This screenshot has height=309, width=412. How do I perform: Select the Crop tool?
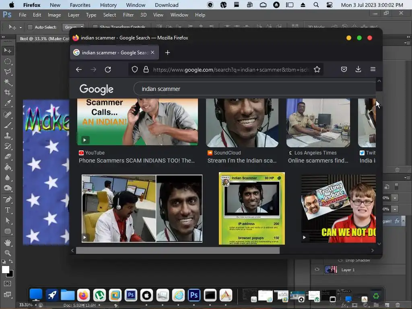tap(8, 93)
